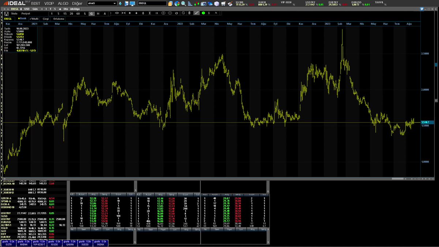The width and height of the screenshot is (439, 247).
Task: Select the 60 minute period button
Action: pos(78,14)
